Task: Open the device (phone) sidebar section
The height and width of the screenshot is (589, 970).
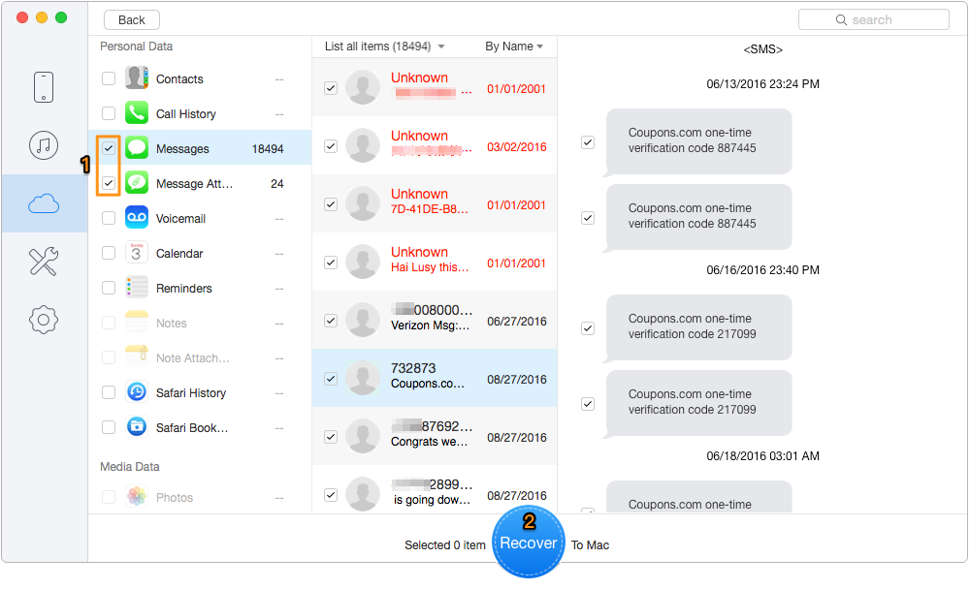Action: tap(44, 87)
